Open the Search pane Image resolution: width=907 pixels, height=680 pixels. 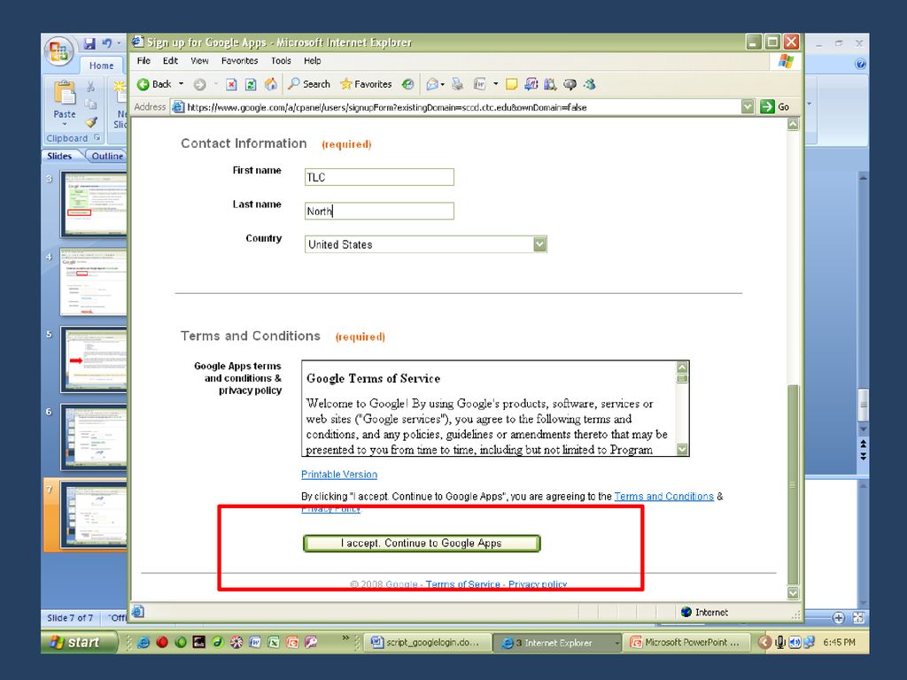click(x=309, y=84)
